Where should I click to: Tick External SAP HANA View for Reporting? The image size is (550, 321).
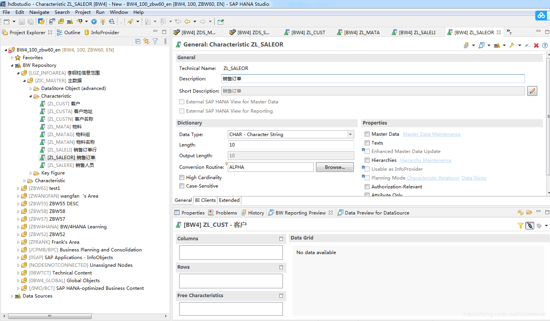point(182,111)
